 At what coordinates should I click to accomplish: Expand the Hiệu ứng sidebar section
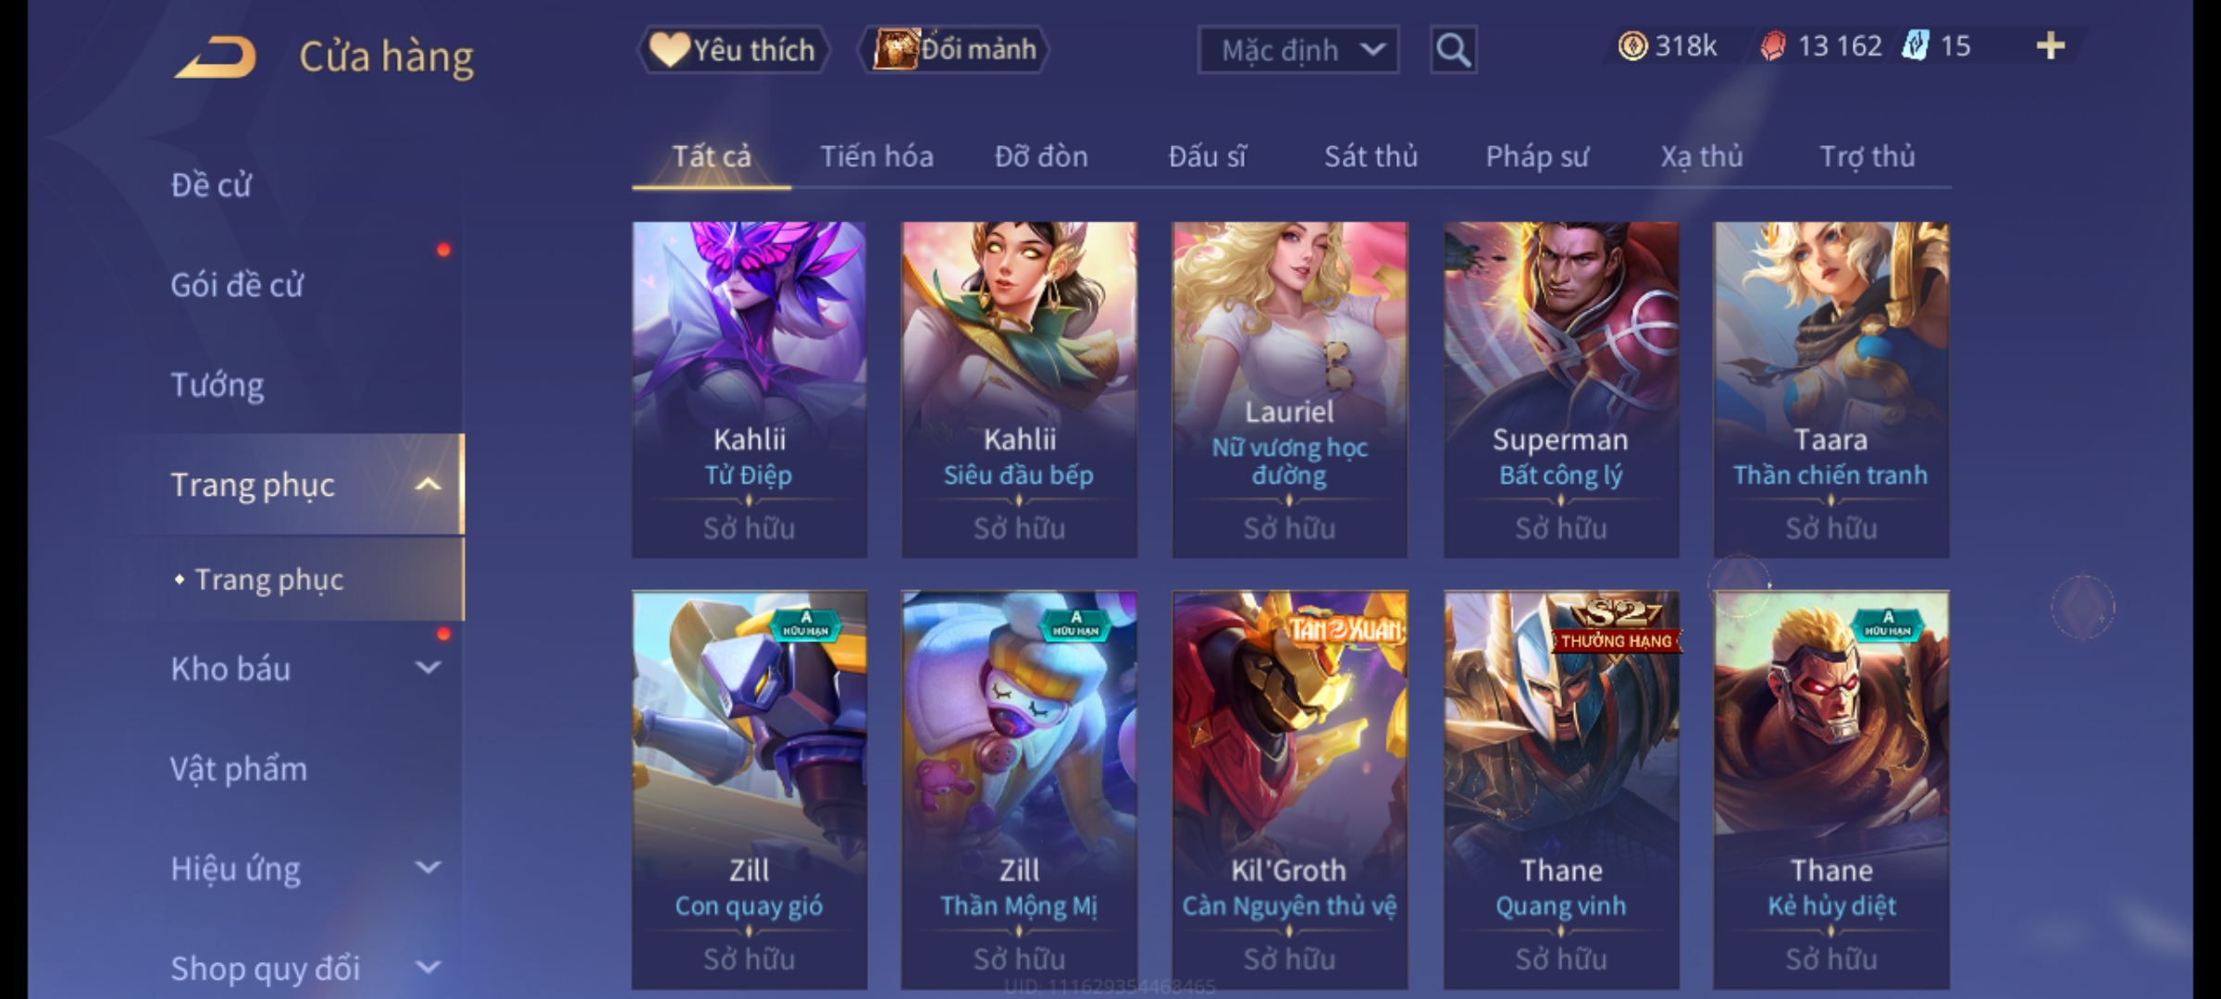[x=428, y=868]
